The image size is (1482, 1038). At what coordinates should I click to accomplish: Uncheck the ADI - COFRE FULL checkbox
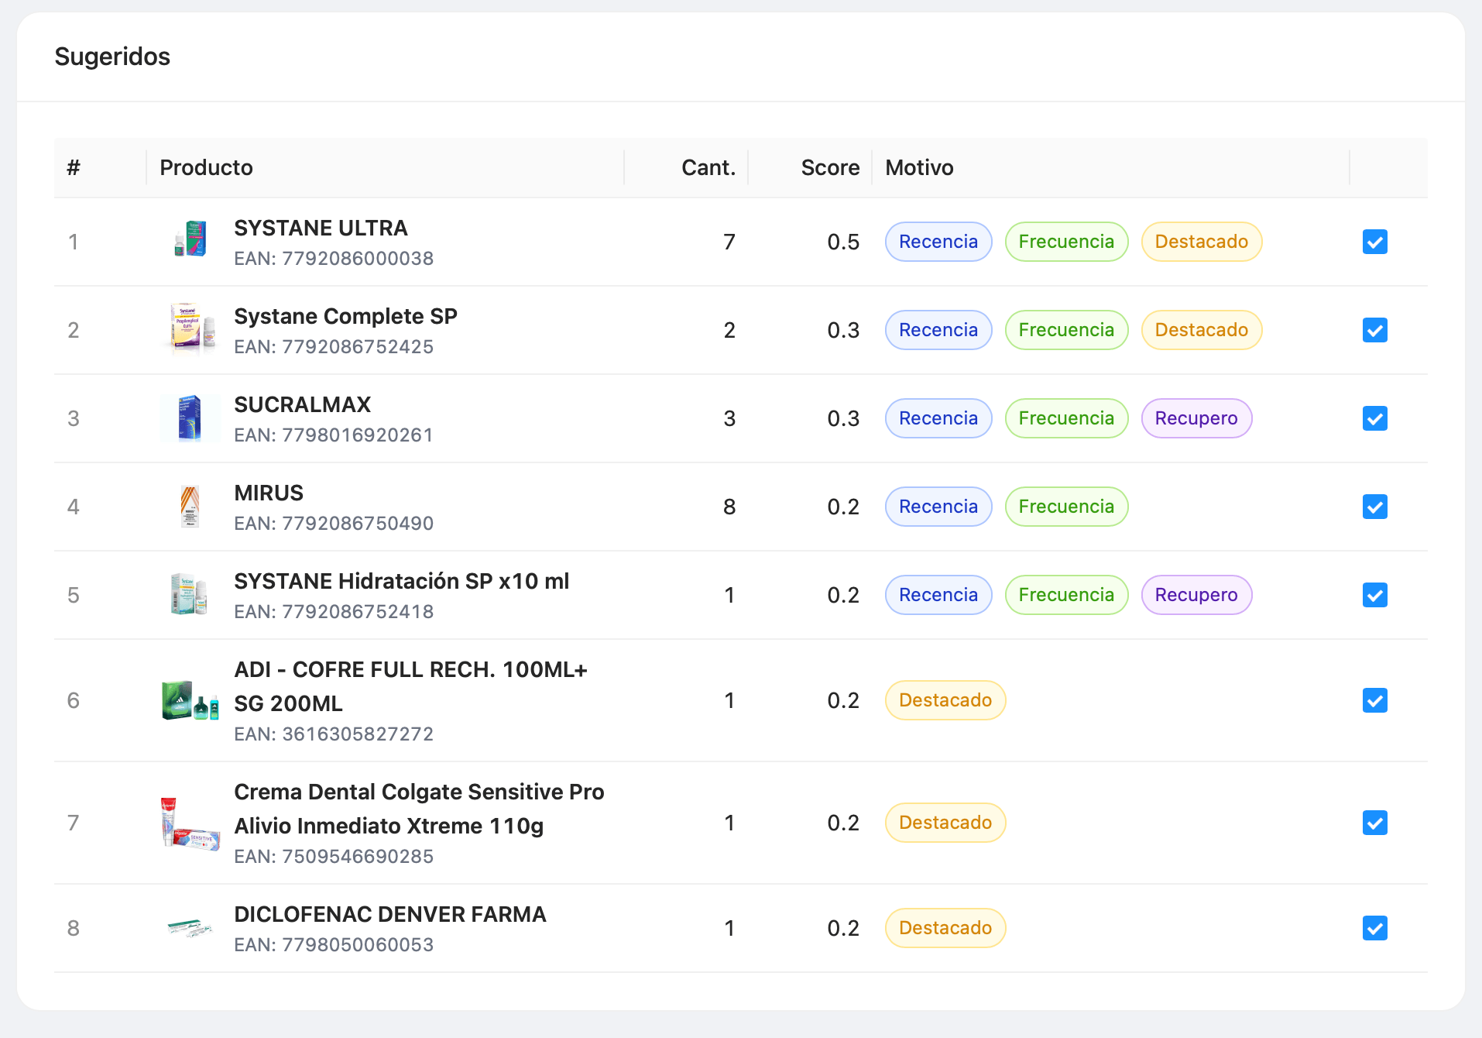click(x=1374, y=700)
